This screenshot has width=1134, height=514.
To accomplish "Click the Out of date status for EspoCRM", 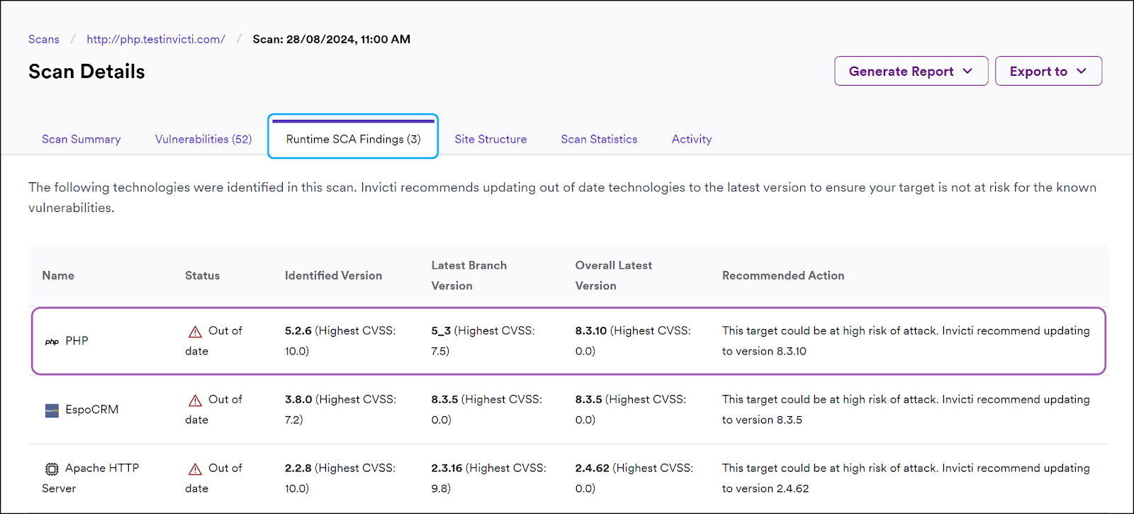I will point(213,409).
